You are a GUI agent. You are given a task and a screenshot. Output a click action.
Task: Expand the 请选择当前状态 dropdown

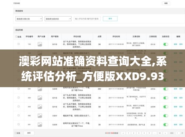pyautogui.click(x=58, y=19)
